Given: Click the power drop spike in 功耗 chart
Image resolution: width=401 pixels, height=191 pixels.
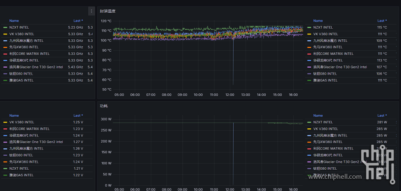Looking at the screenshot, I should point(233,153).
